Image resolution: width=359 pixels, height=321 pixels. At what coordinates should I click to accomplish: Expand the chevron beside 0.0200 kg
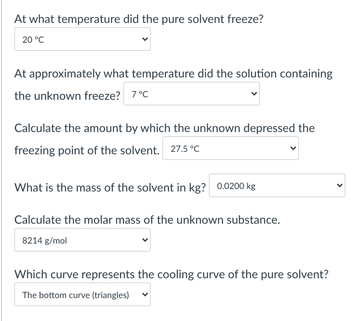[x=339, y=186]
